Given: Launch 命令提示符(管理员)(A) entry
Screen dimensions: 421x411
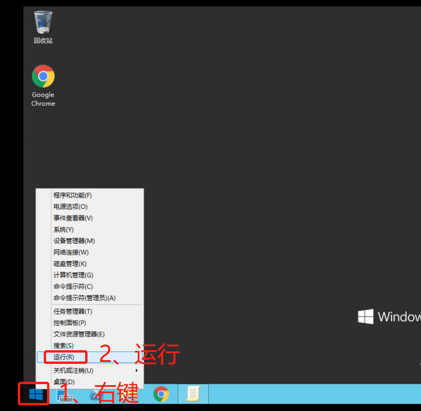Looking at the screenshot, I should pyautogui.click(x=84, y=298).
